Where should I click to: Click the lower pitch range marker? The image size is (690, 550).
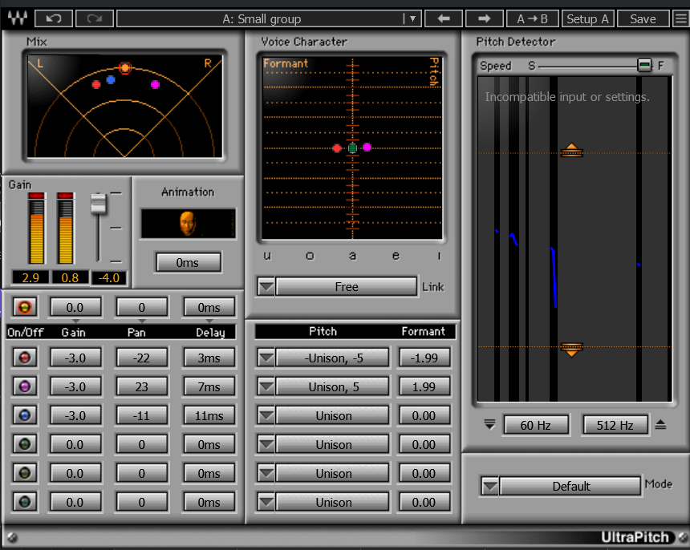tap(571, 350)
